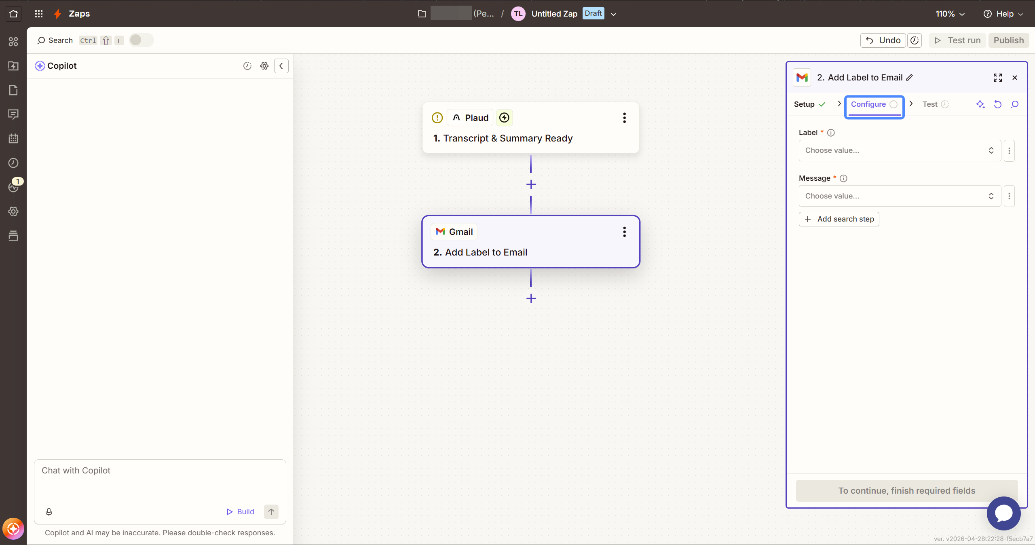Toggle the switch next to Search
The width and height of the screenshot is (1035, 545).
(141, 40)
